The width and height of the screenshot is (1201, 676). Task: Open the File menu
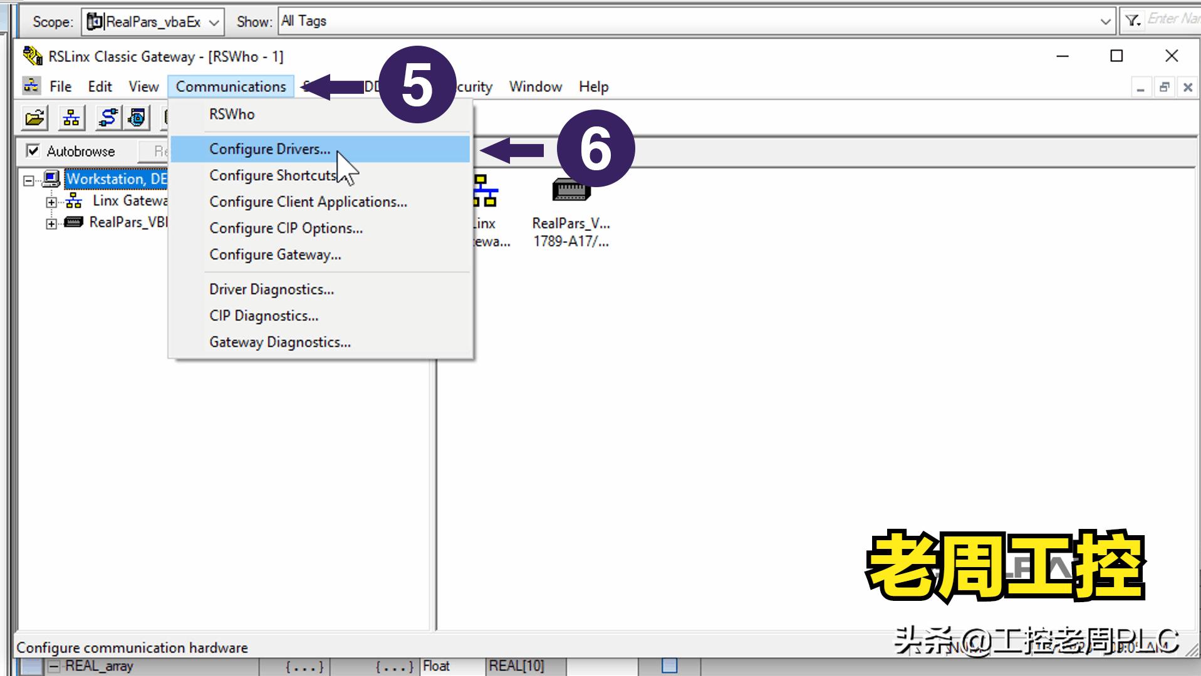(61, 86)
